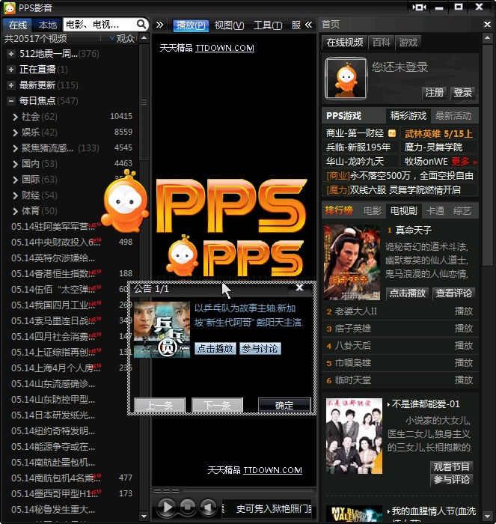
Task: Expand the 国内 subcategory
Action: click(15, 164)
